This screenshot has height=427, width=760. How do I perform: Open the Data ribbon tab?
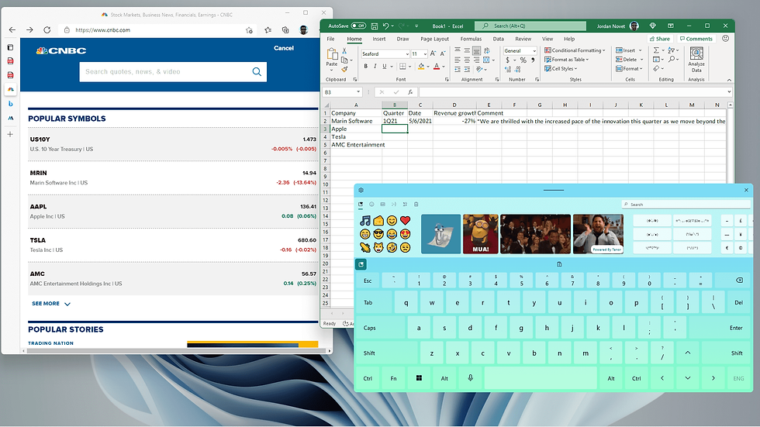click(x=498, y=39)
